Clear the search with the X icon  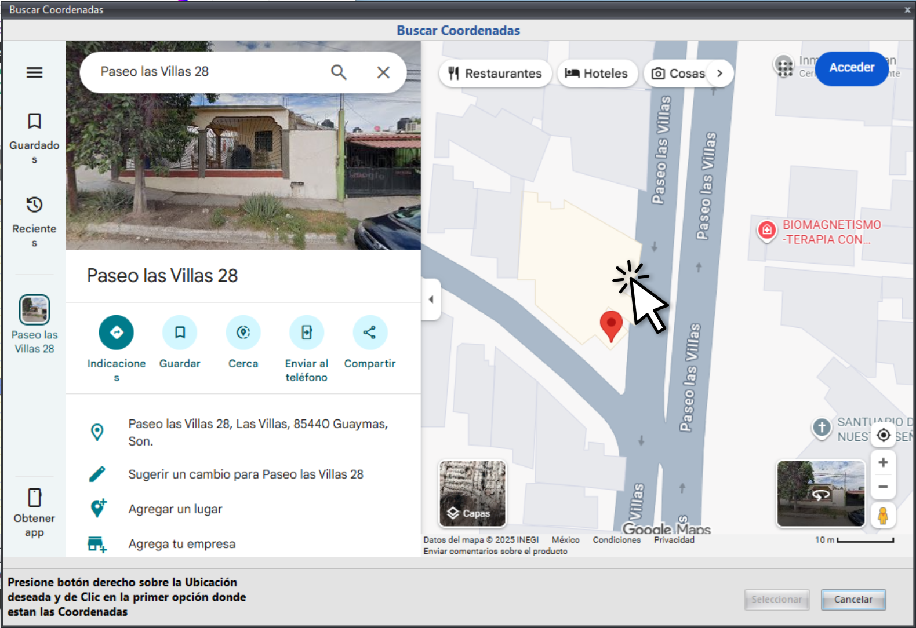click(383, 72)
